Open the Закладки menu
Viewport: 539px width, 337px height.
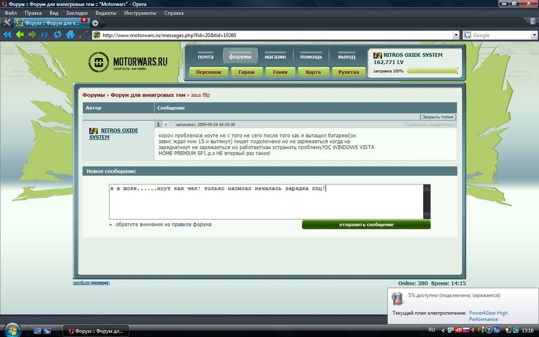coord(77,13)
